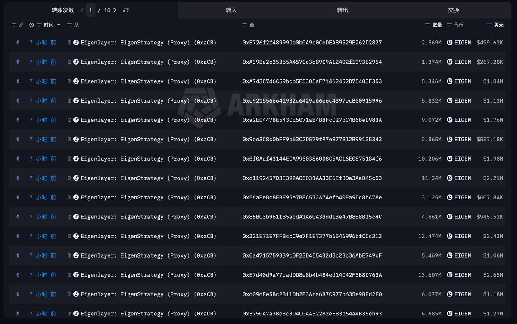Image resolution: width=517 pixels, height=324 pixels.
Task: Click the USD value $2.21M
Action: pos(493,178)
